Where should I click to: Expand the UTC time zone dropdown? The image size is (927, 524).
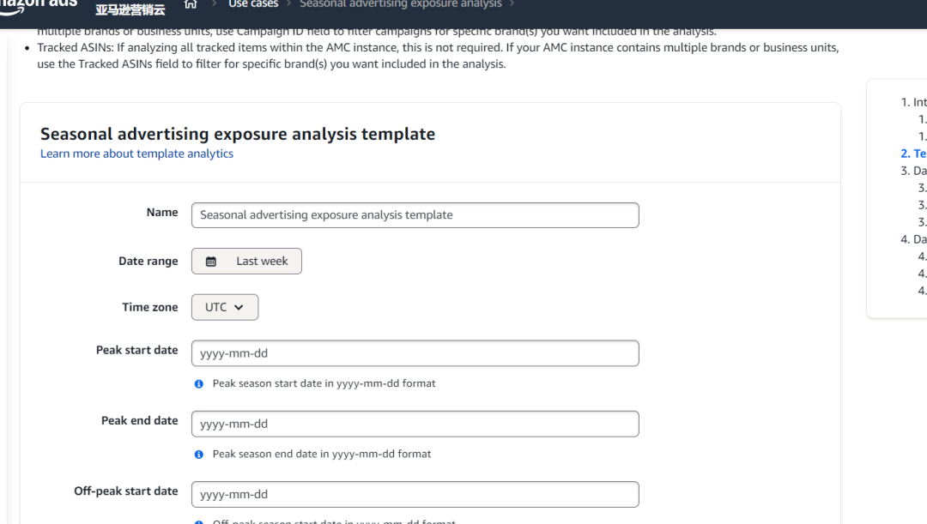225,307
